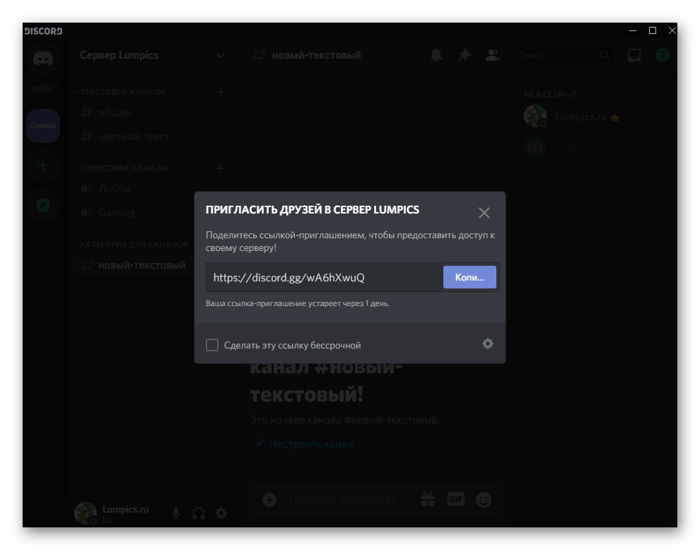The height and width of the screenshot is (550, 700).
Task: Minimize the Discord window
Action: [x=633, y=30]
